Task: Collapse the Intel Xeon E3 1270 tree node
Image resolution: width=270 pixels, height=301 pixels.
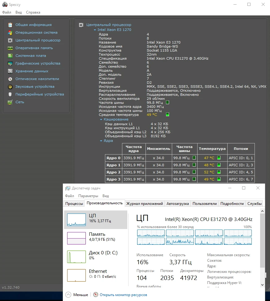Action: tap(95, 30)
